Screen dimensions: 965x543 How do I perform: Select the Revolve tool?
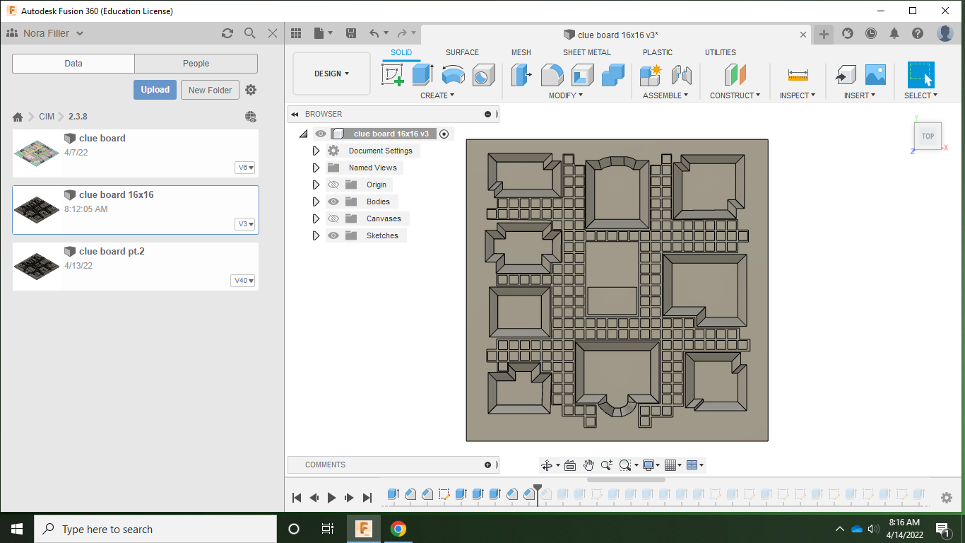[453, 76]
